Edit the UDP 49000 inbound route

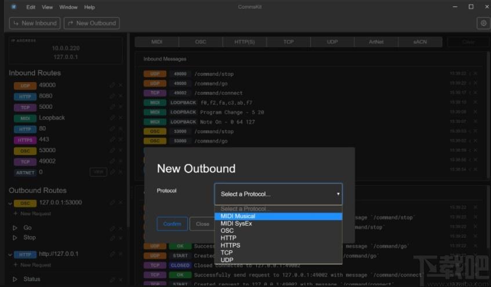(112, 86)
